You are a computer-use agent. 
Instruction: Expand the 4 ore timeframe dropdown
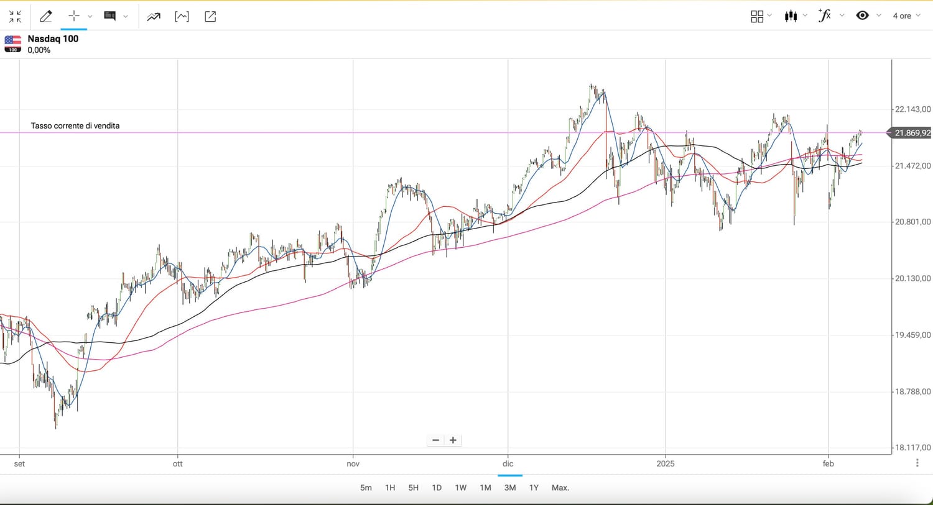(906, 16)
